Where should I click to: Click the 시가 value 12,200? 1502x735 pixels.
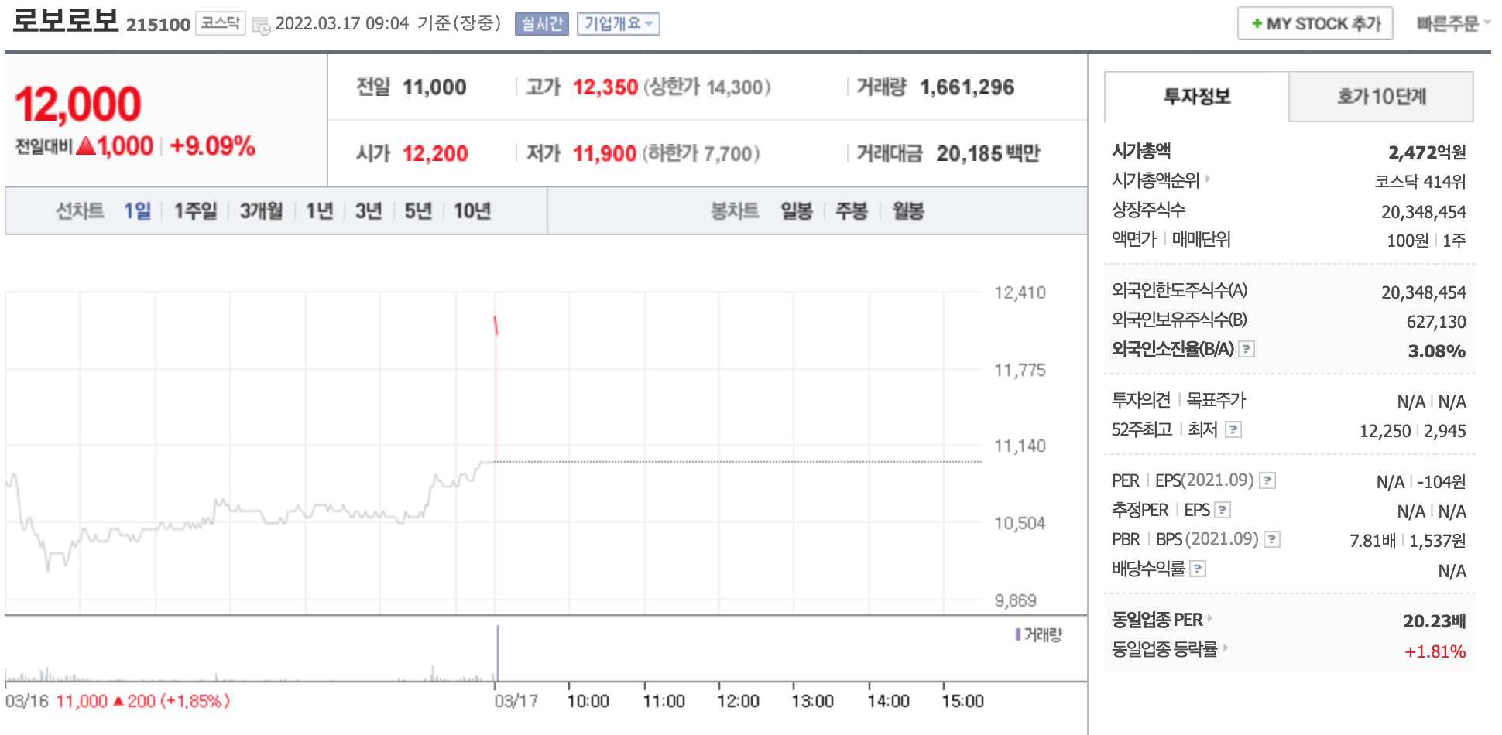coord(435,154)
